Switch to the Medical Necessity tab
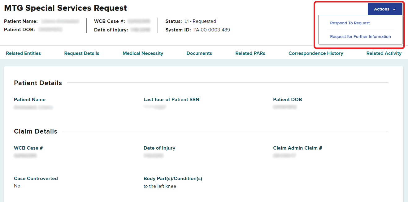 tap(143, 53)
